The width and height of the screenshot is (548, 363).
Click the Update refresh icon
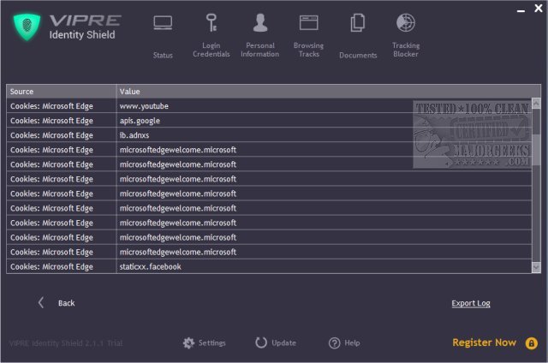tap(260, 342)
